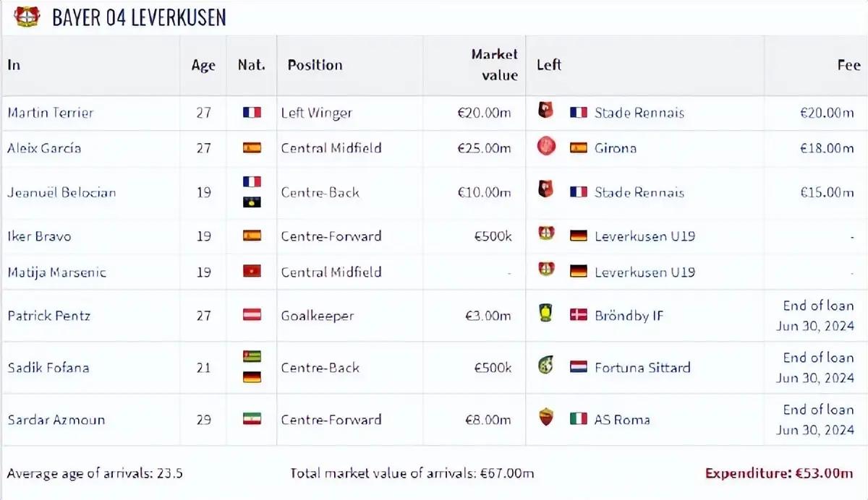Open the Fortuna Sittard club link
868x500 pixels.
click(x=642, y=367)
